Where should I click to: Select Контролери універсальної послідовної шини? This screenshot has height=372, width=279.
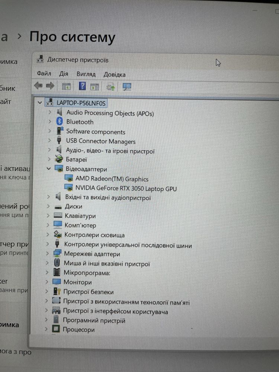[x=128, y=245]
